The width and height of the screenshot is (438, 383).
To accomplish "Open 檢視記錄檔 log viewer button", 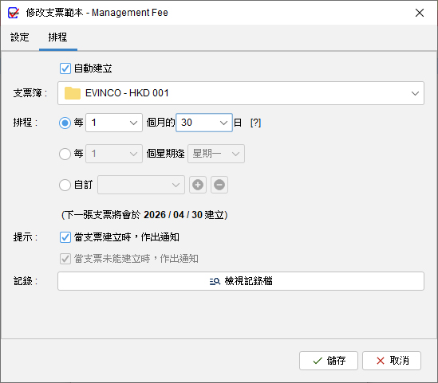I will click(x=241, y=281).
